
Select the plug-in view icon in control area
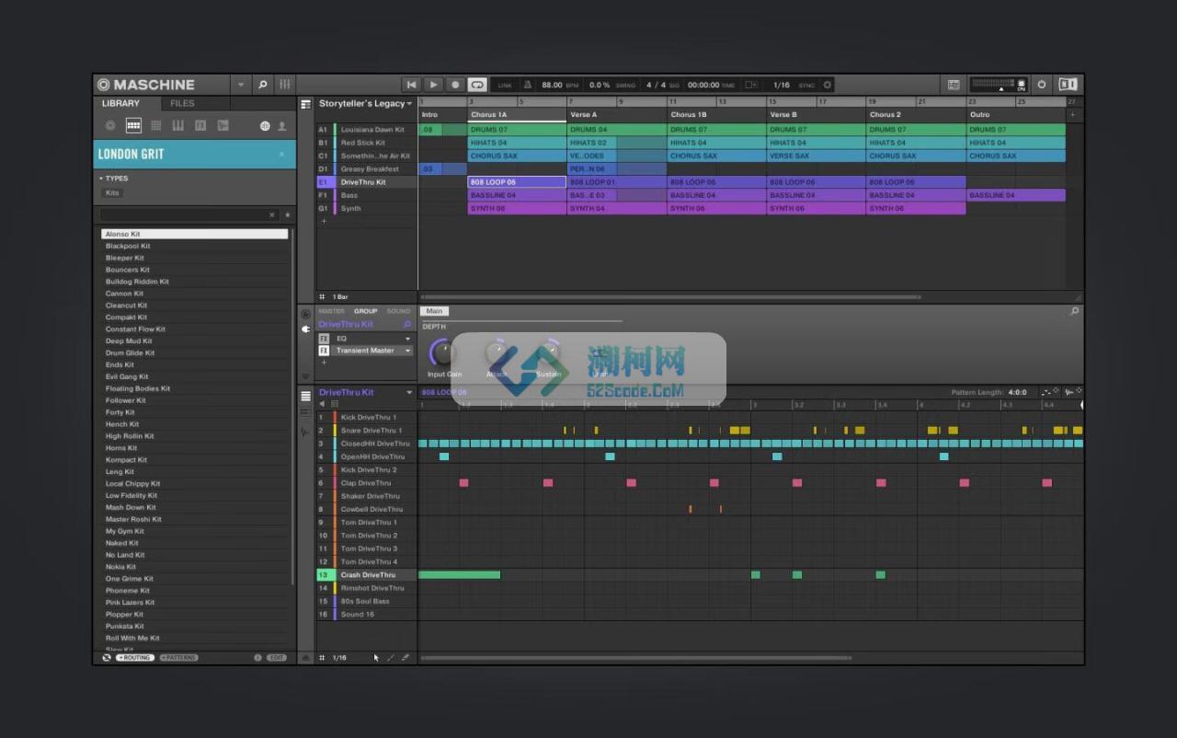[306, 329]
